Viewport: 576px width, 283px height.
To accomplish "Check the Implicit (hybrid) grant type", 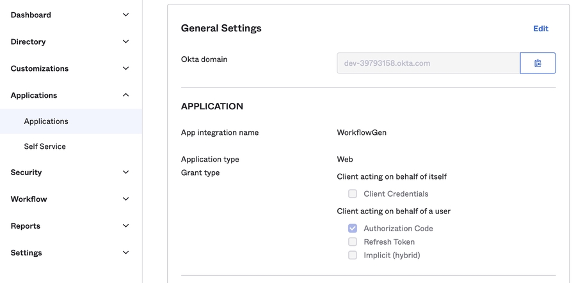I will point(353,255).
